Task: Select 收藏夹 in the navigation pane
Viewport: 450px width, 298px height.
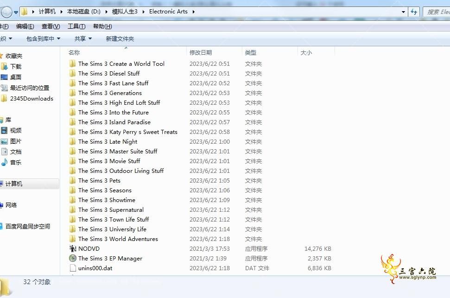Action: pos(14,56)
